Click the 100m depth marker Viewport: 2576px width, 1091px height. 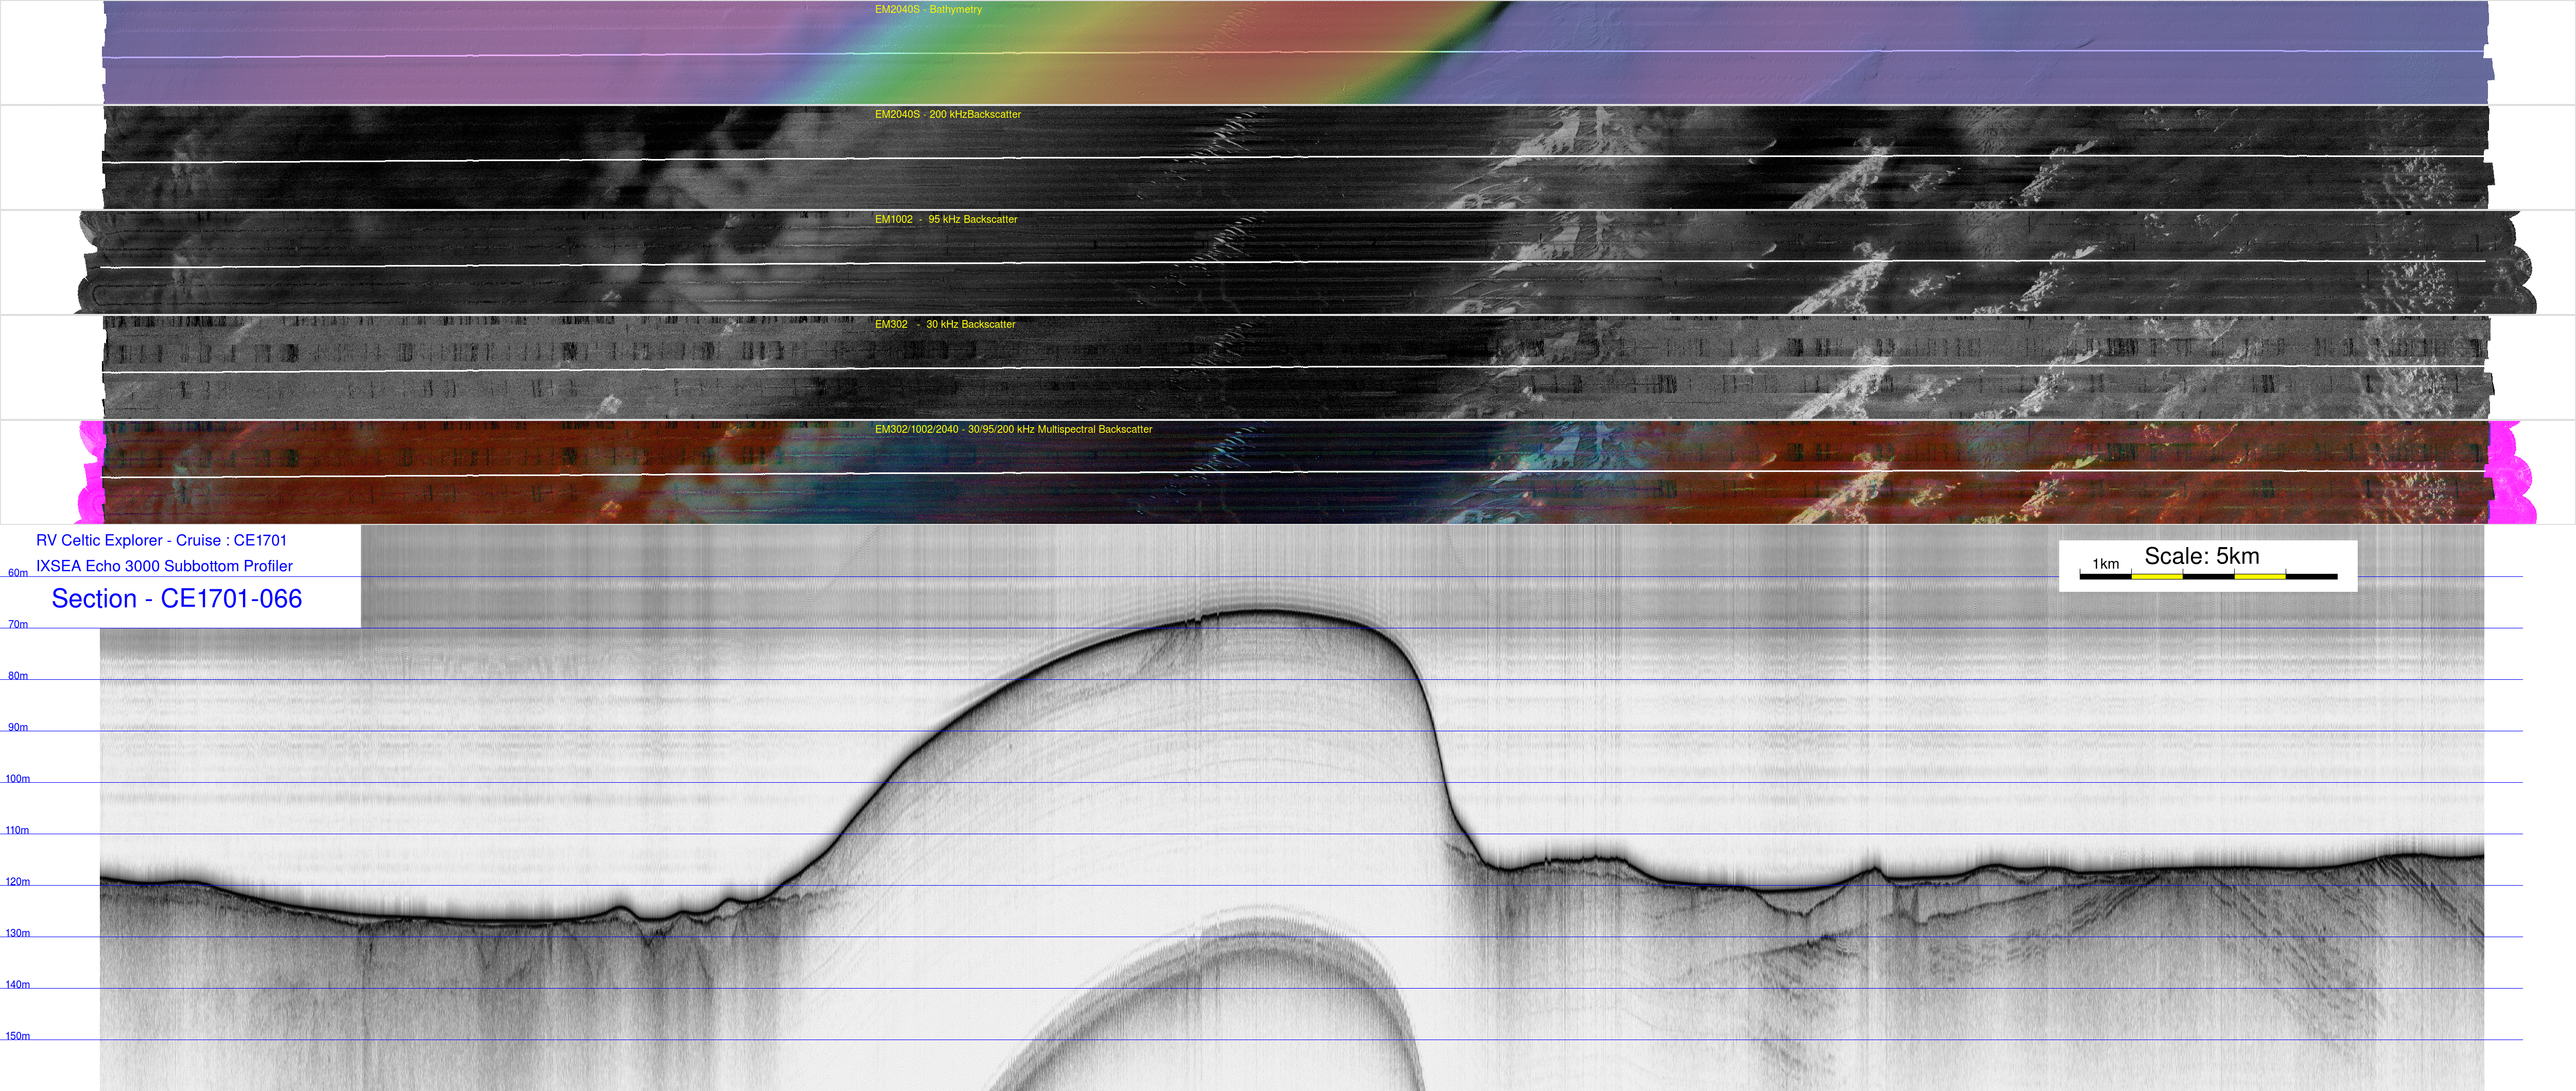pos(17,779)
